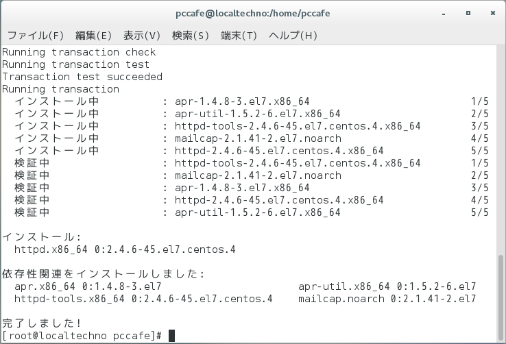Open the ヘルプ(H) menu
The image size is (506, 344).
click(x=293, y=35)
